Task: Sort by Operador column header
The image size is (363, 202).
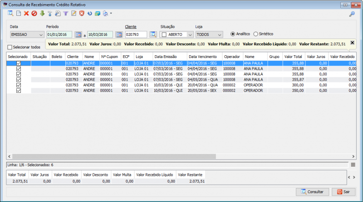Action: pos(233,57)
